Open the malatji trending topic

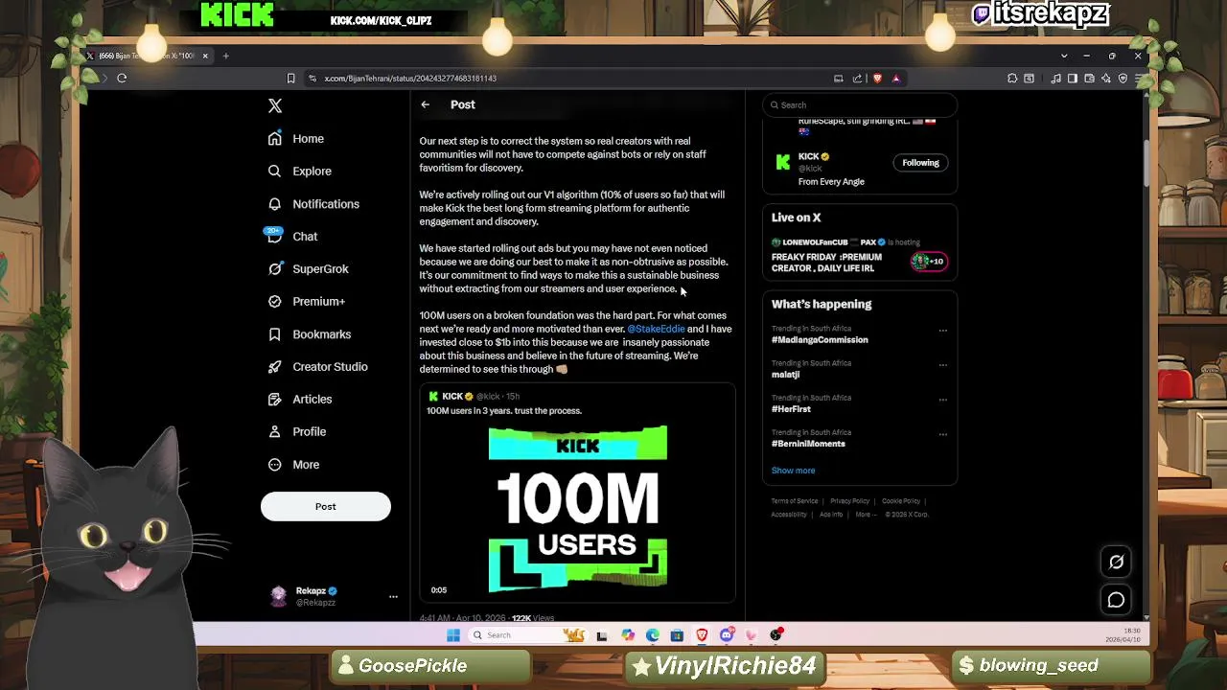(785, 375)
